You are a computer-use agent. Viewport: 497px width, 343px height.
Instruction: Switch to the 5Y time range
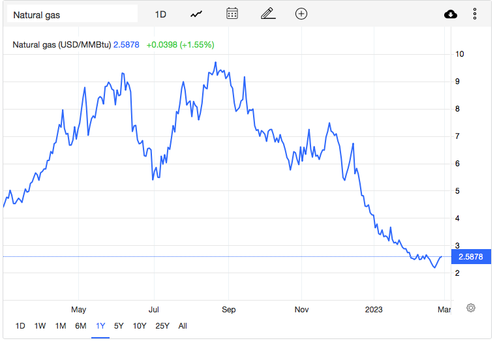(x=119, y=326)
